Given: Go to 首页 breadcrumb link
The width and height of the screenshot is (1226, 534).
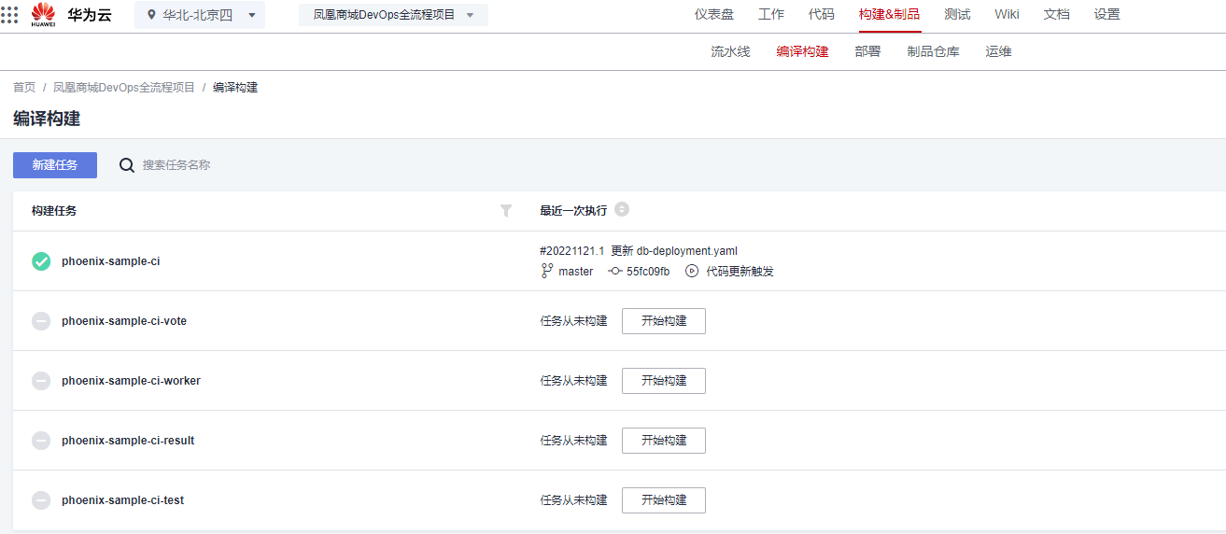Looking at the screenshot, I should tap(24, 87).
